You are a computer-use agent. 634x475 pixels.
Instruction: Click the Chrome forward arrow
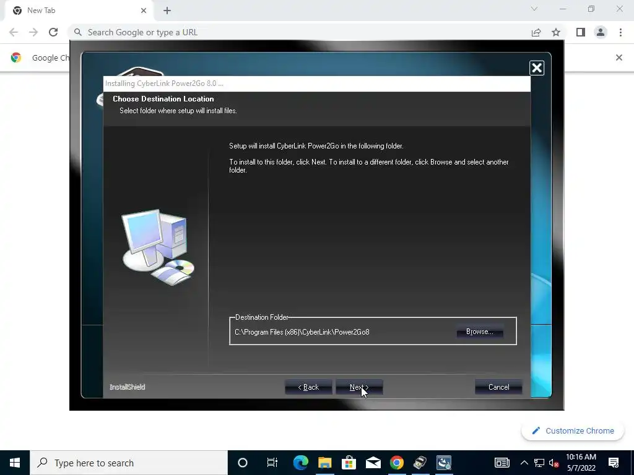coord(33,32)
